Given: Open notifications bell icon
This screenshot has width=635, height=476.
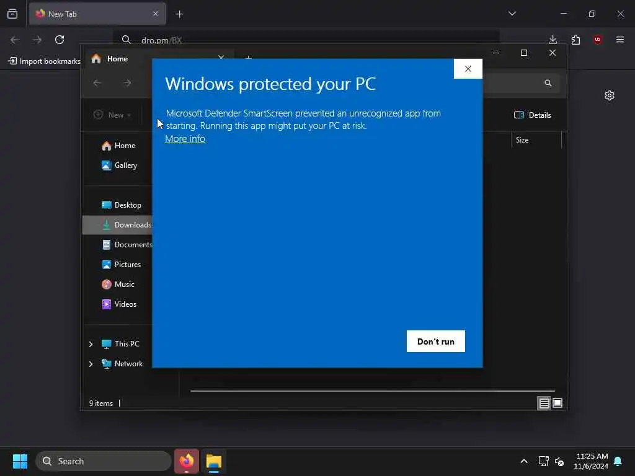Looking at the screenshot, I should [618, 461].
